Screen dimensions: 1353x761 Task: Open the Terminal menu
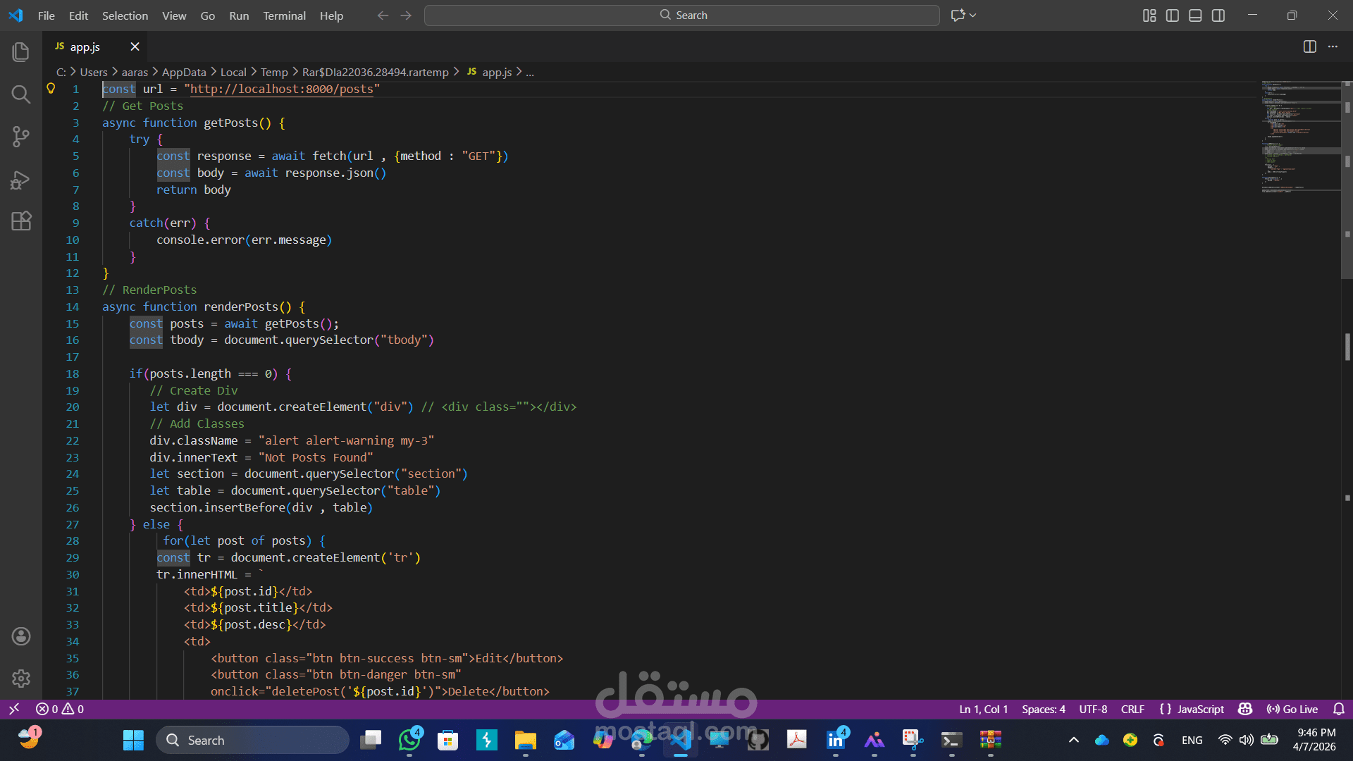tap(284, 16)
